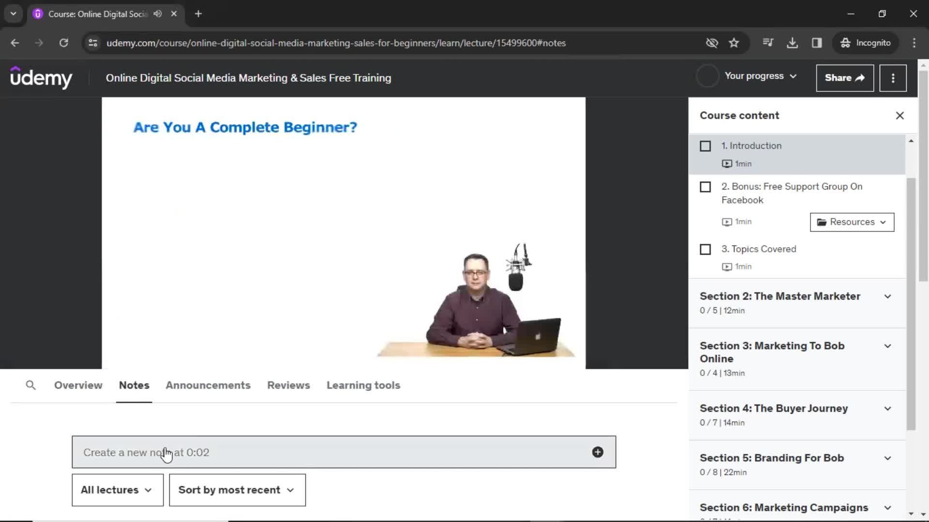This screenshot has width=929, height=522.
Task: Click the search magnifier icon
Action: [x=30, y=385]
